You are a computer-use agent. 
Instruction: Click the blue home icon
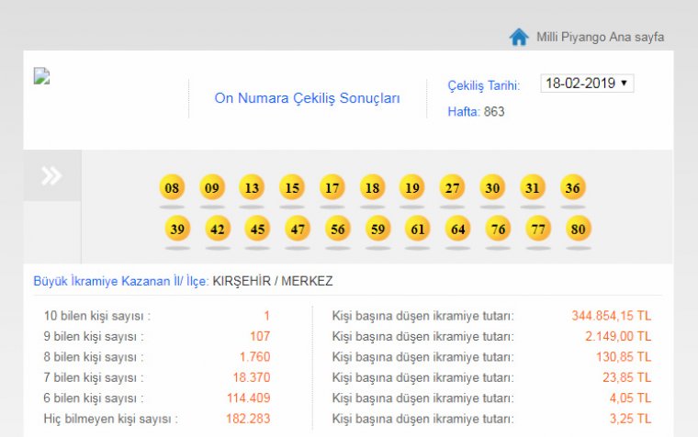(x=519, y=37)
